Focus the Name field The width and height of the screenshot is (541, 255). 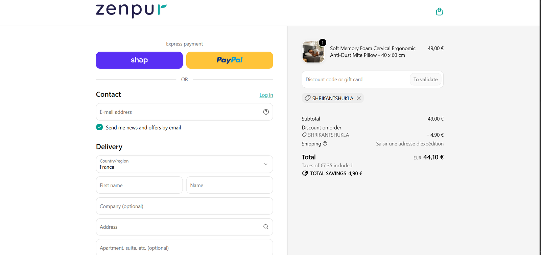click(x=230, y=185)
